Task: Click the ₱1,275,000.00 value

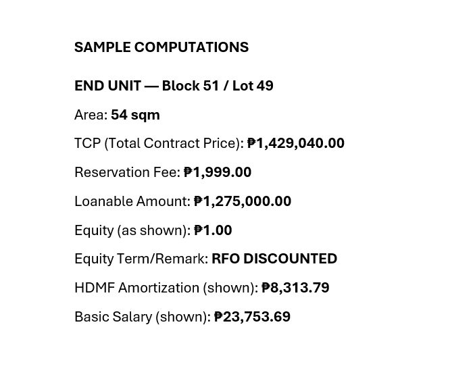Action: [243, 201]
